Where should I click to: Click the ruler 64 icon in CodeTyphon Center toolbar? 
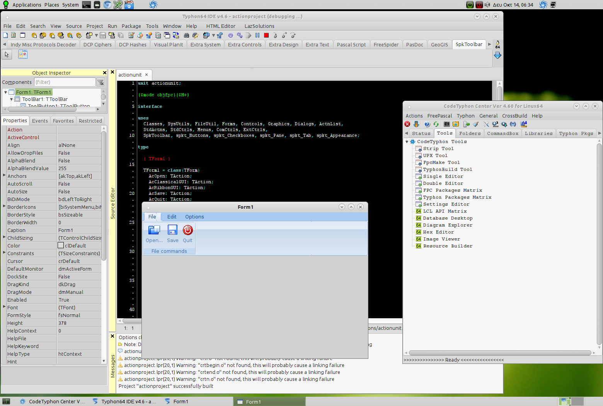(524, 124)
